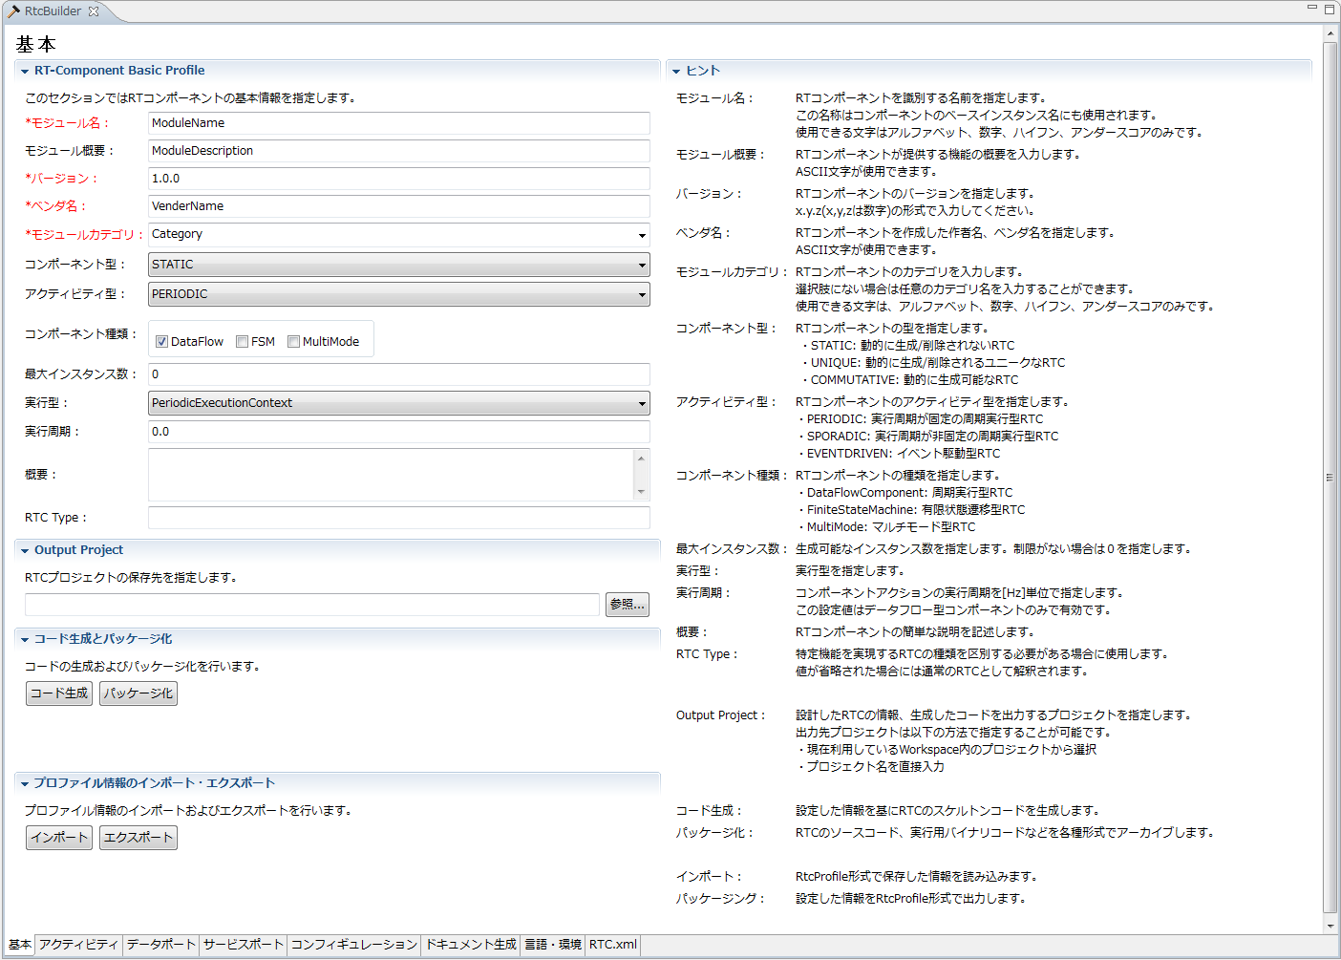
Task: Switch to the データポート tab
Action: [160, 945]
